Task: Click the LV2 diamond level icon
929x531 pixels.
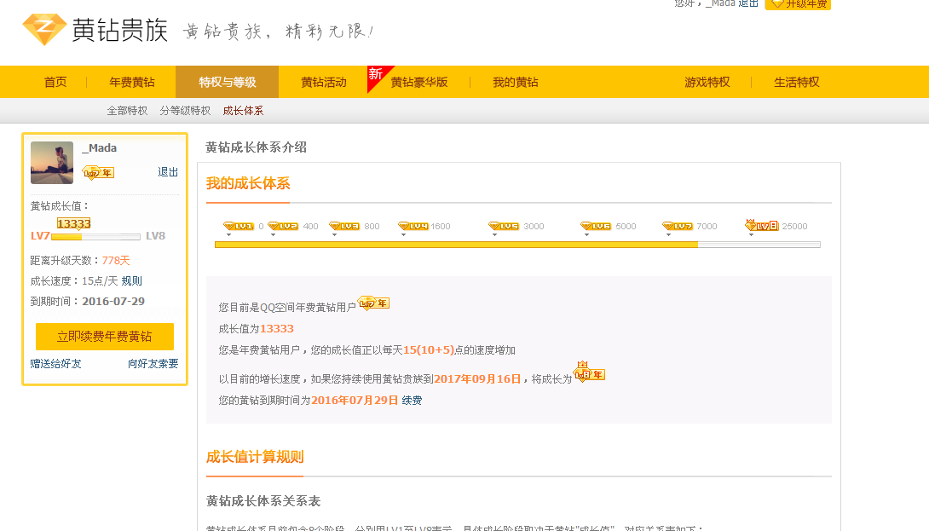Action: (283, 226)
